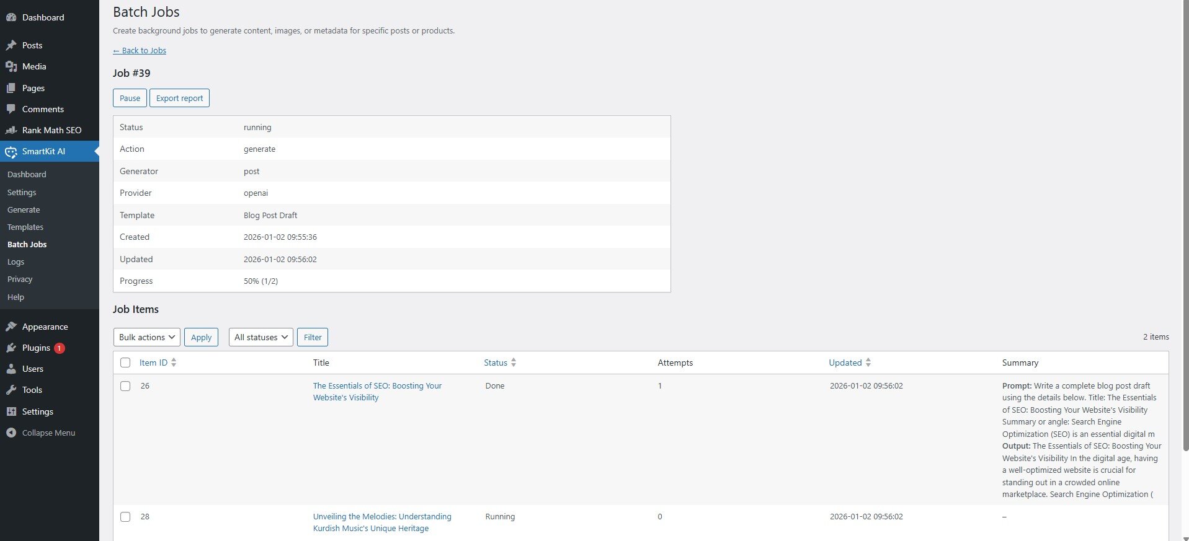Click the Tools wrench icon

(11, 390)
